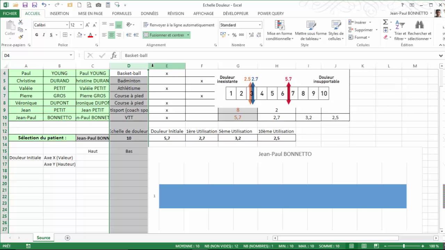Open Mettre sous forme de tableau menu
This screenshot has width=445, height=250.
310,31
